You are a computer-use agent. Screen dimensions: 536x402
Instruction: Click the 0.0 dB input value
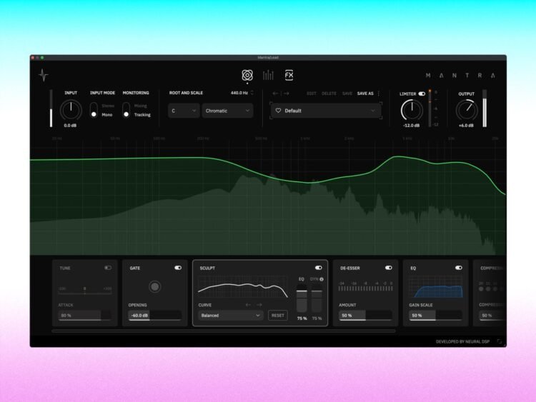pos(71,126)
